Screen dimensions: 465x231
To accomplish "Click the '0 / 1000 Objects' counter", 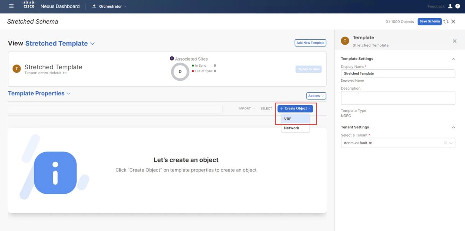I will pyautogui.click(x=400, y=22).
